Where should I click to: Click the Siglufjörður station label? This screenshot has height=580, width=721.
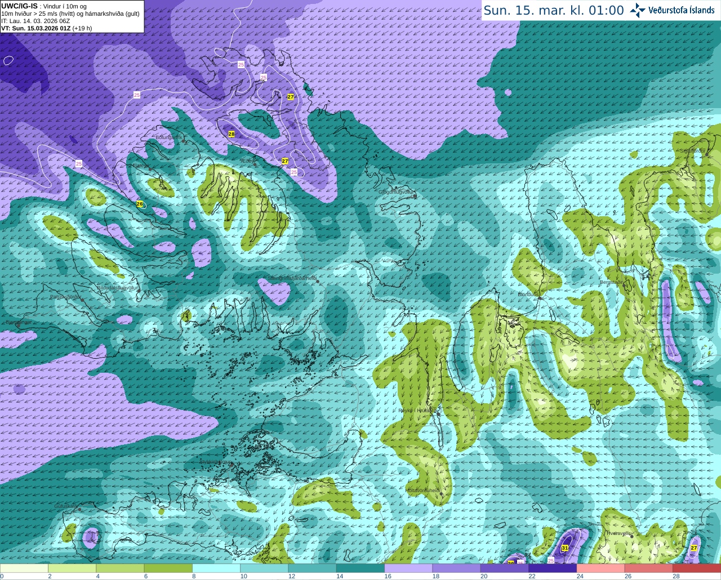692,150
